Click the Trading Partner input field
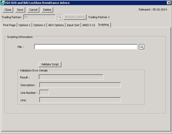 [39, 17]
